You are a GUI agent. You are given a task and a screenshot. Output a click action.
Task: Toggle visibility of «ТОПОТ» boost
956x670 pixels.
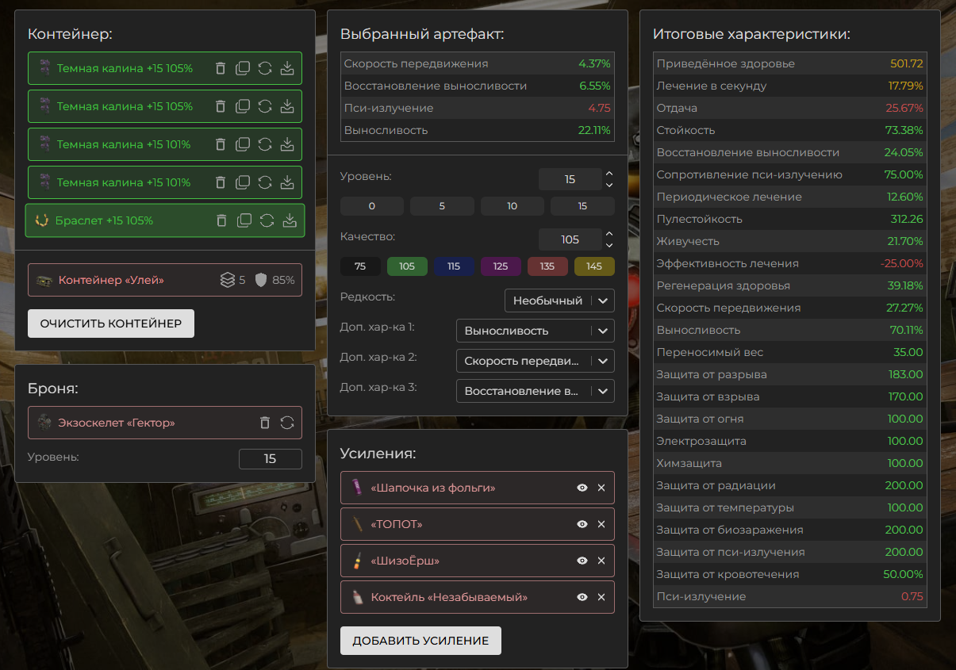[x=582, y=524]
